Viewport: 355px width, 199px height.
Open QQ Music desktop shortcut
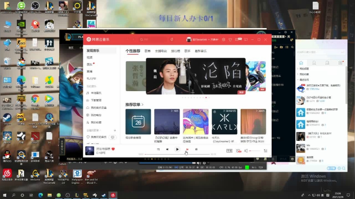pyautogui.click(x=49, y=82)
